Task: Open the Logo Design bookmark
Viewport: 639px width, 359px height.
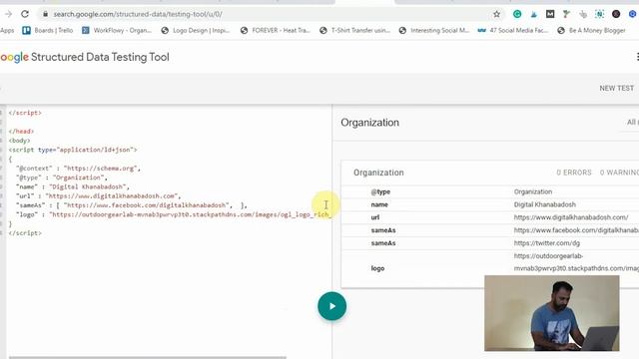Action: [196, 30]
